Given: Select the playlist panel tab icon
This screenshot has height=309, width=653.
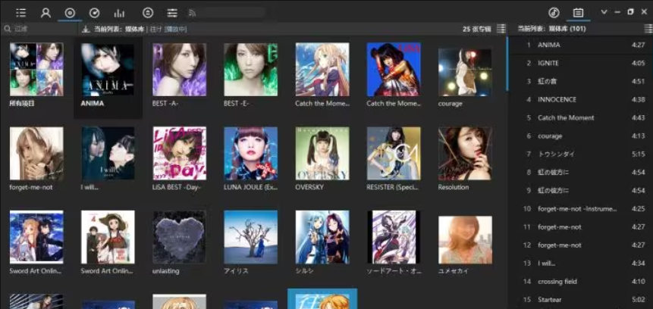Looking at the screenshot, I should point(578,13).
